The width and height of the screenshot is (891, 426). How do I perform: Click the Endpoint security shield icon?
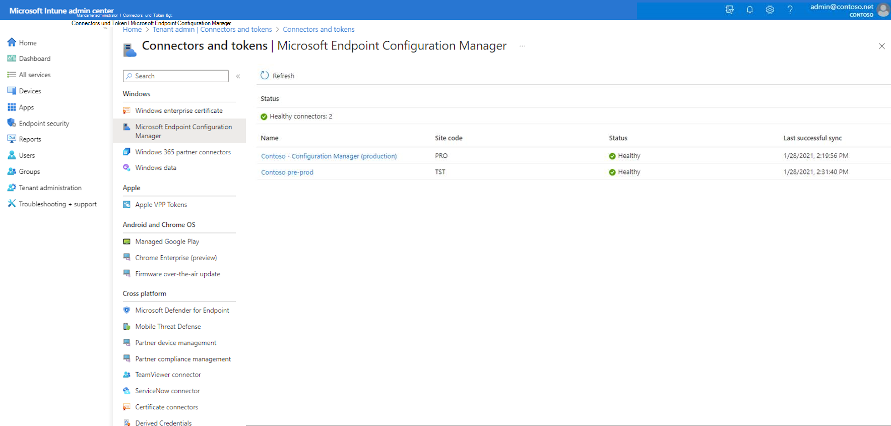12,123
